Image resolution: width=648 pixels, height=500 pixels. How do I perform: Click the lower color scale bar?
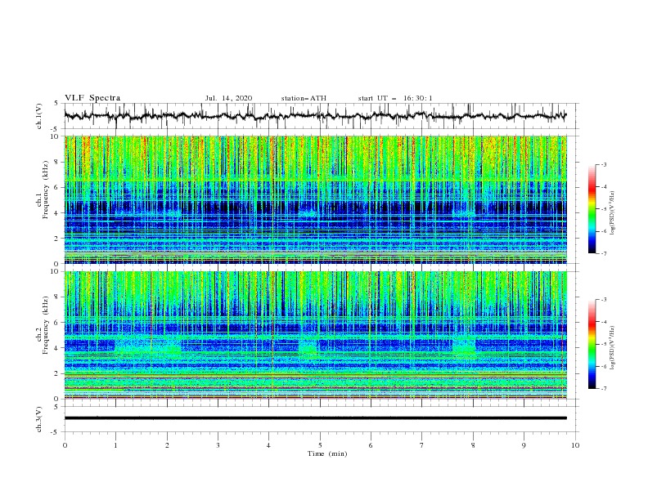592,344
